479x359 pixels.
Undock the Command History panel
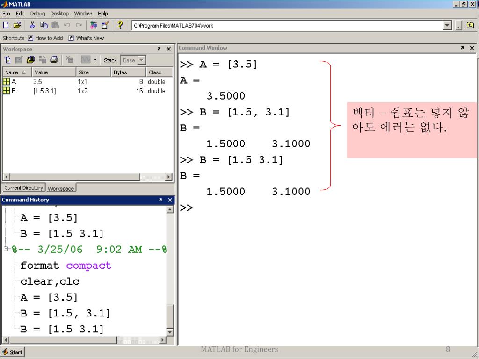[x=160, y=200]
